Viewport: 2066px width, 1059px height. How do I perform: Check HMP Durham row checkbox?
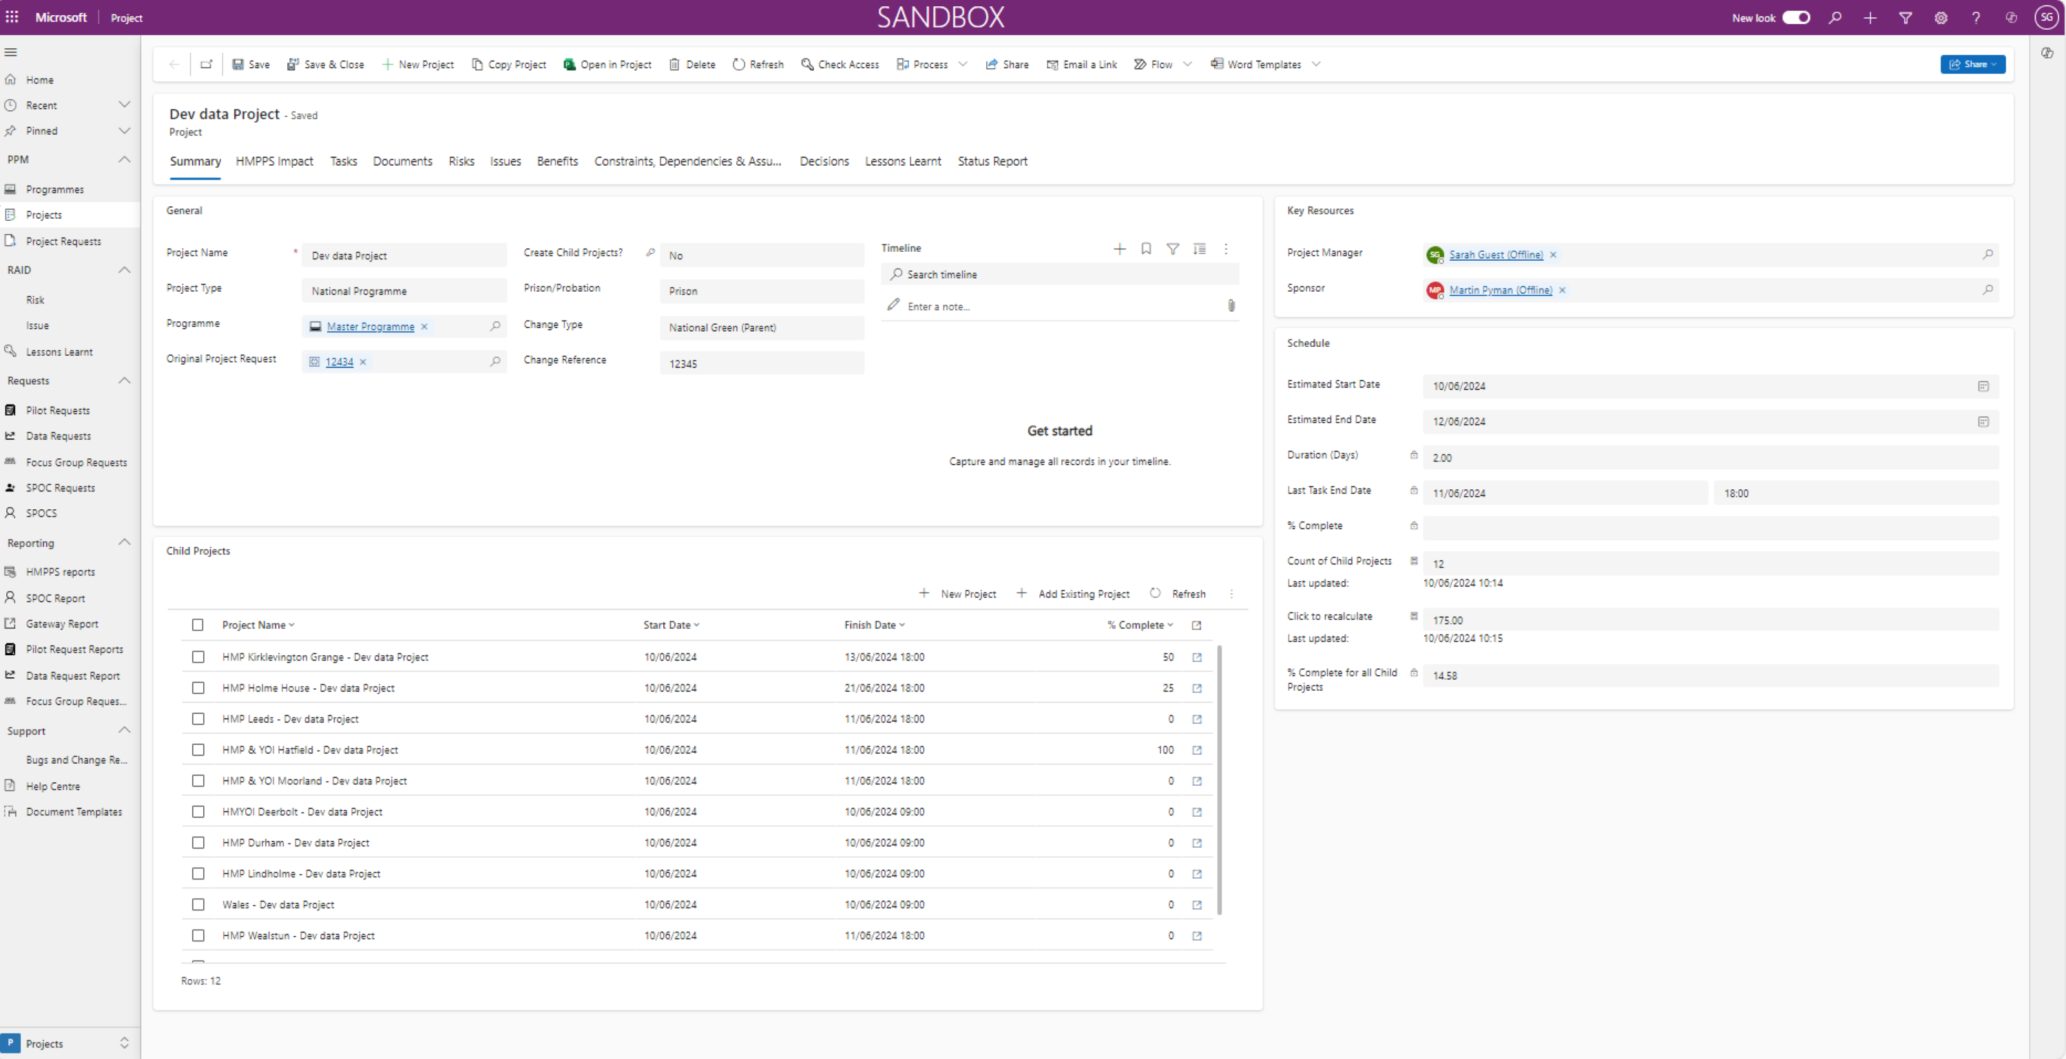point(197,844)
